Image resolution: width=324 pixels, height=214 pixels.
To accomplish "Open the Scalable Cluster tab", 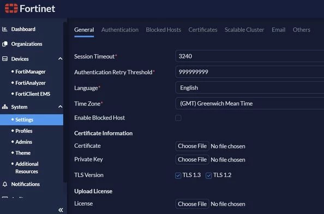I will coord(244,30).
